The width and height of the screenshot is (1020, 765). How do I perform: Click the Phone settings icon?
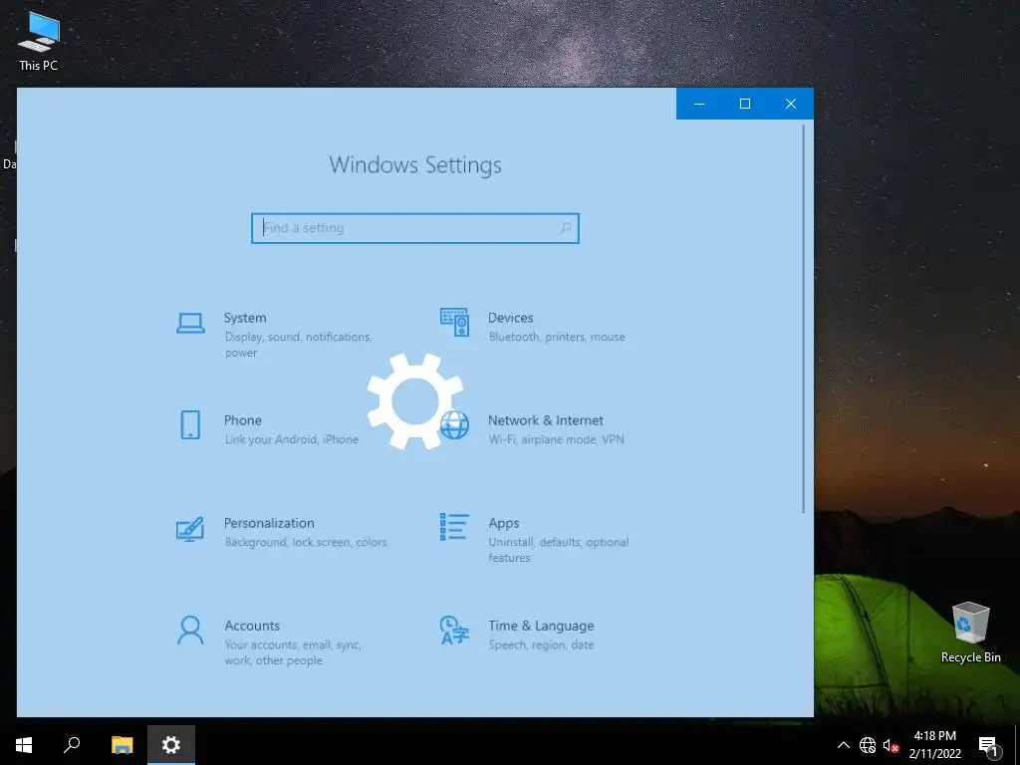coord(190,424)
